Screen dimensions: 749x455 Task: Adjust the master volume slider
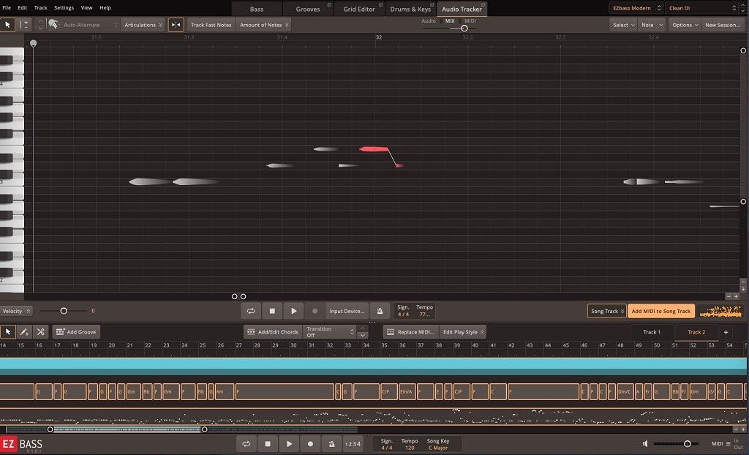(688, 444)
